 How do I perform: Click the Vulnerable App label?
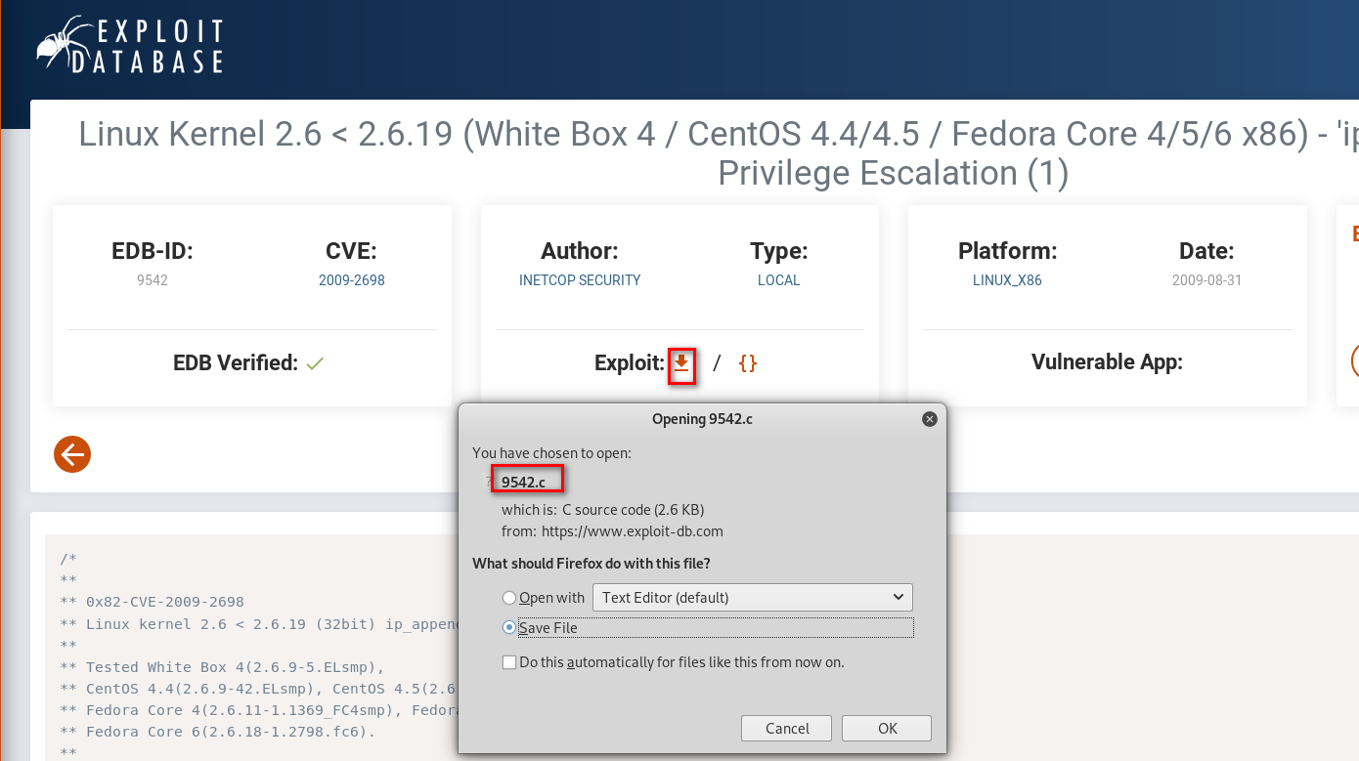[1107, 362]
